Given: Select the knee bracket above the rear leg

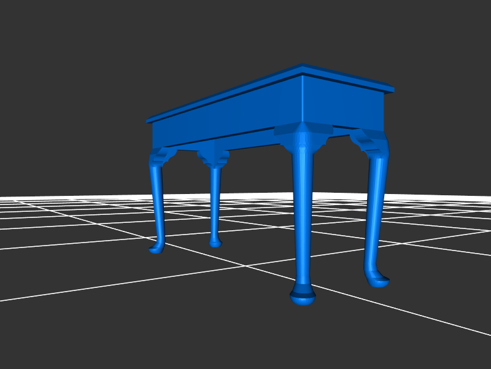Looking at the screenshot, I should tap(214, 158).
